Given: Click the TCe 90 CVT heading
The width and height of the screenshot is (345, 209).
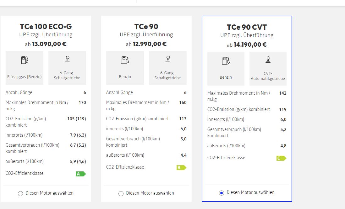Looking at the screenshot, I should [247, 27].
